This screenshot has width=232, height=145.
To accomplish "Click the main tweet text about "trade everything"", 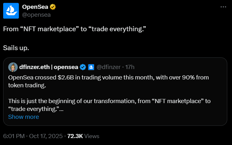I will 74,29.
